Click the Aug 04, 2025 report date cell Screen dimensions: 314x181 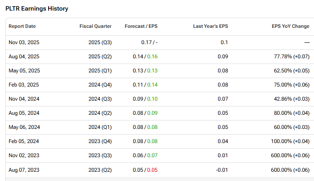pyautogui.click(x=24, y=57)
